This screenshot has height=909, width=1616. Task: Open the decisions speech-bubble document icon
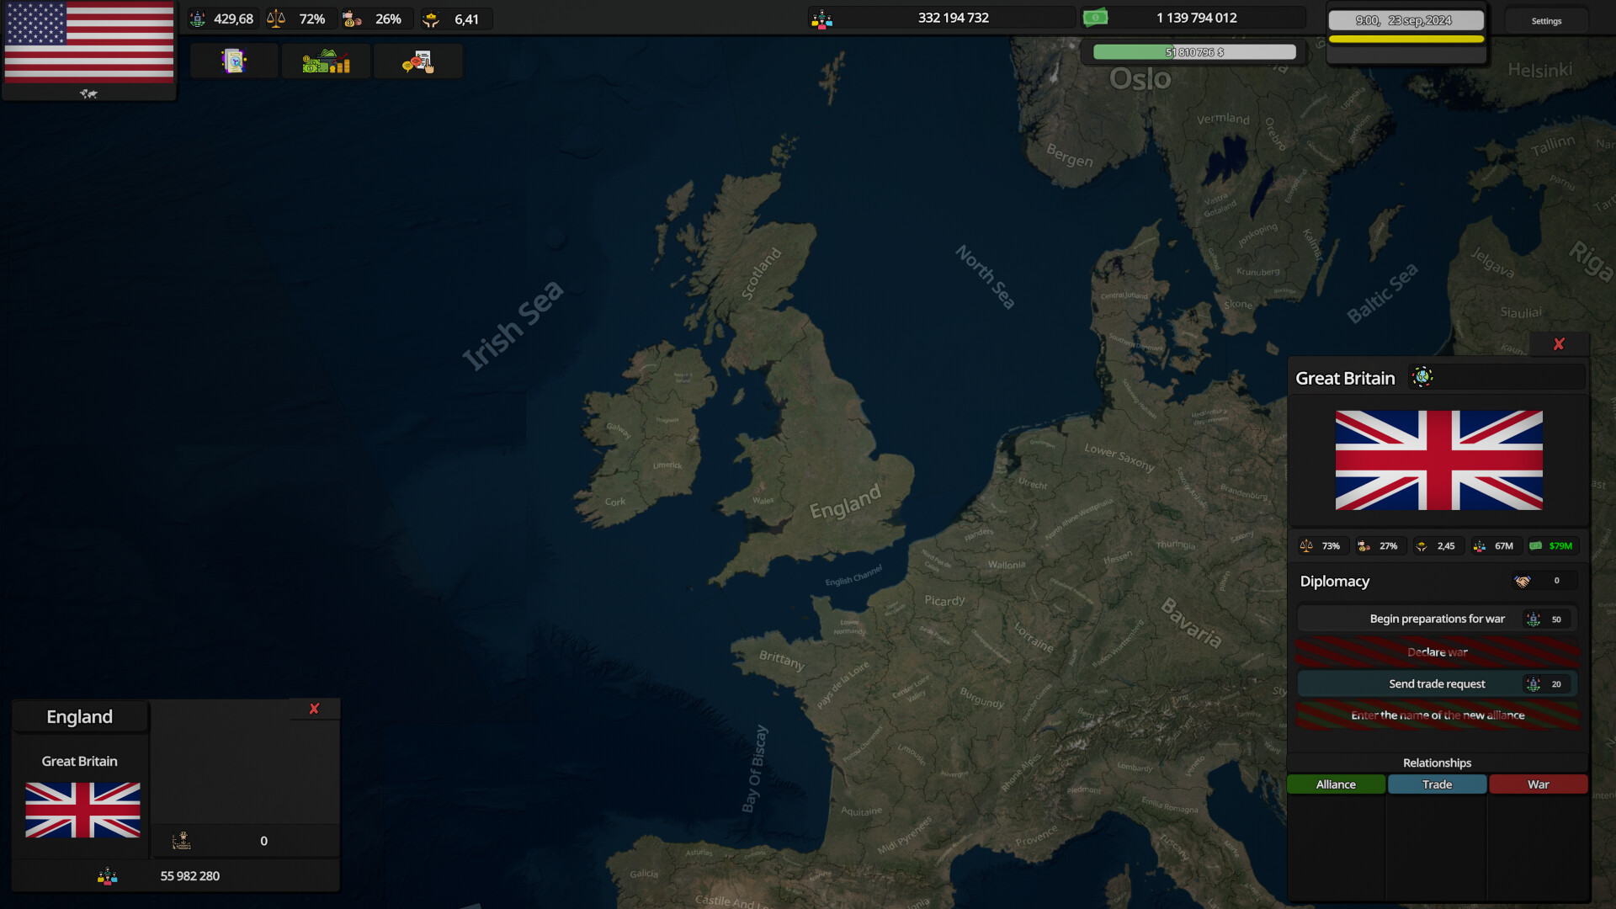pyautogui.click(x=417, y=60)
